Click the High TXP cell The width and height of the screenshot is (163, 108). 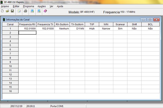[92, 28]
